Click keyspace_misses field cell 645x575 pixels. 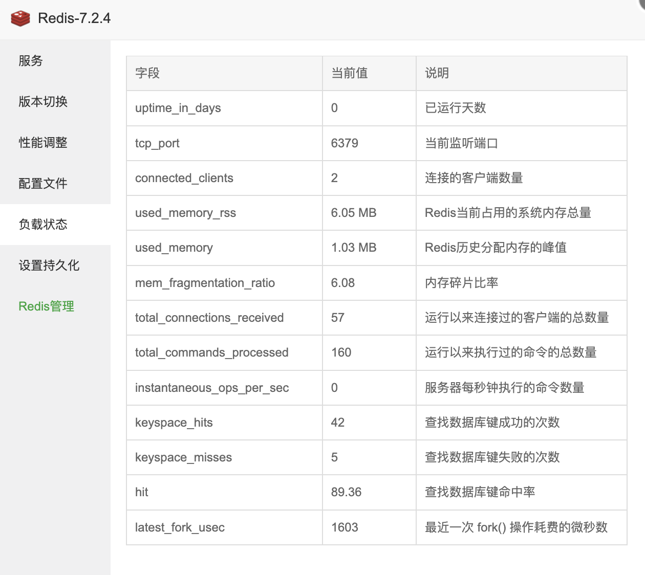click(x=224, y=457)
